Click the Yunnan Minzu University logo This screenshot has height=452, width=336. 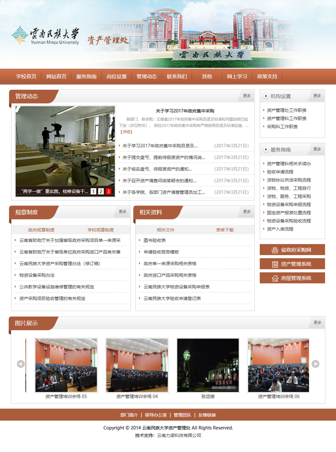(46, 36)
